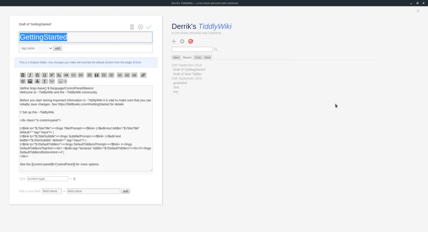
Task: Apply strikethrough formatting
Action: tap(37, 75)
